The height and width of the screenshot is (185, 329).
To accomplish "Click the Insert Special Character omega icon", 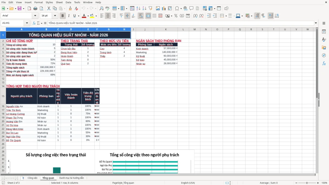I will [x=177, y=8].
